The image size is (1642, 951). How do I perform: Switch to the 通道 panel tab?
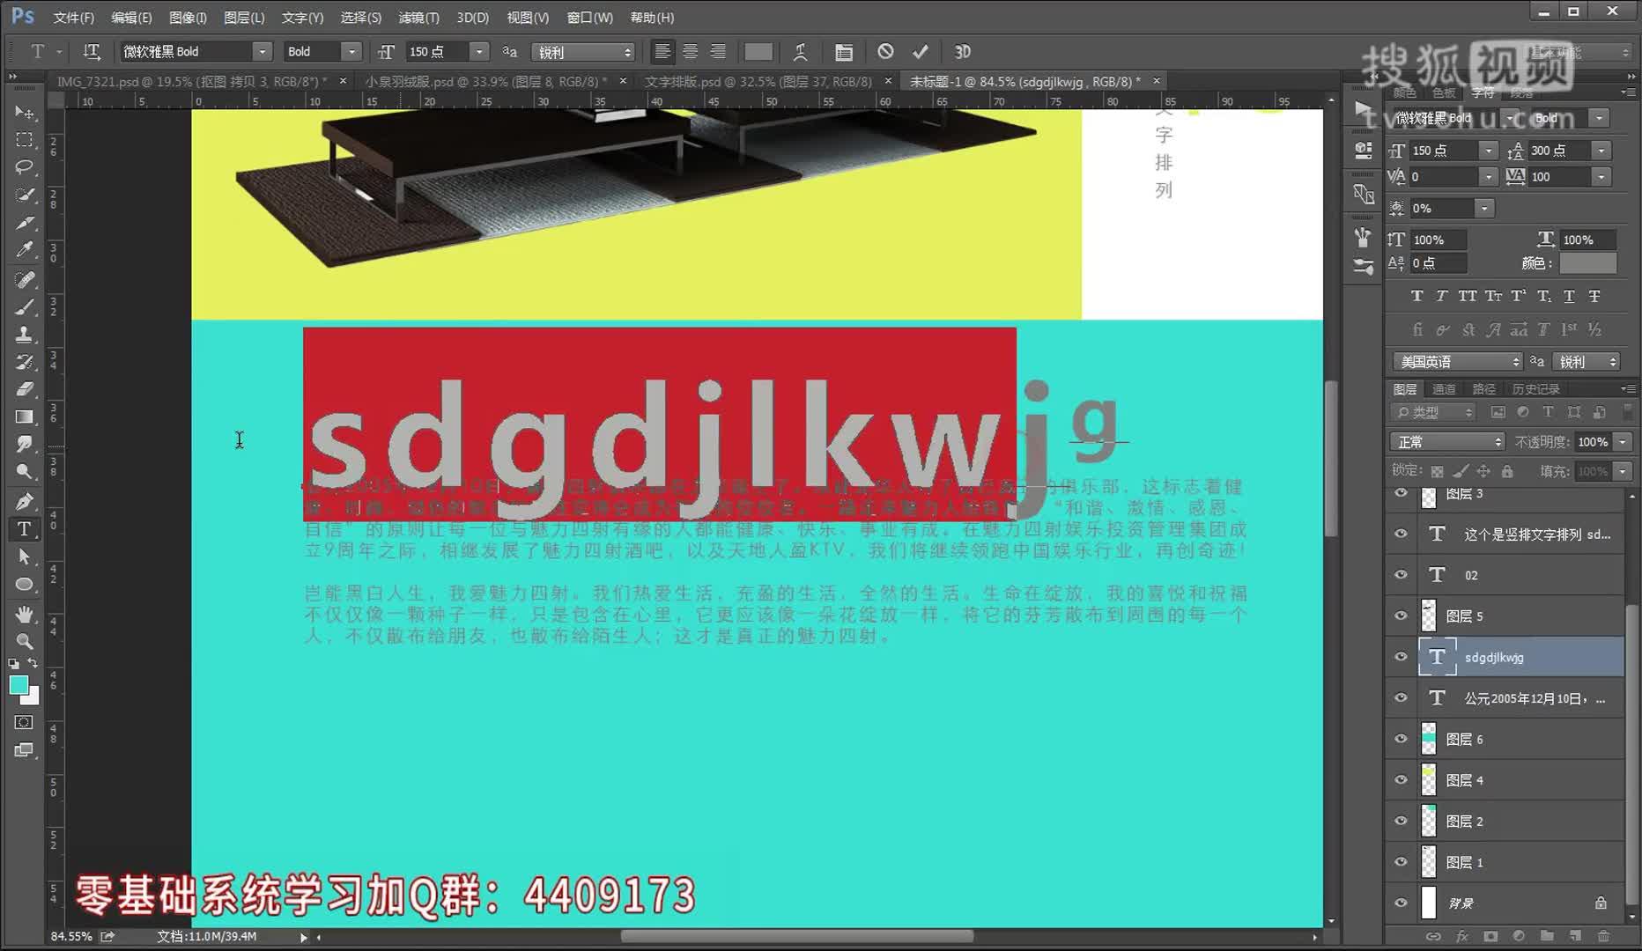coord(1445,388)
